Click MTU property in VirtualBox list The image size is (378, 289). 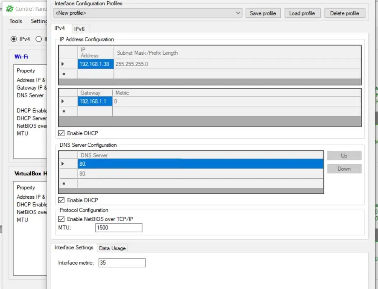(22, 220)
